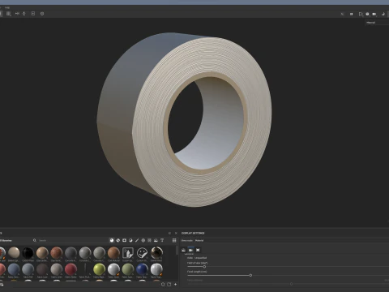Filter assets by smart materials icon
Screen dimensions: 389x292
(x=118, y=240)
